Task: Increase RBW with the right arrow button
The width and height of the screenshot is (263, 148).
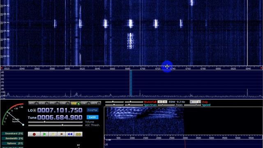Action: 165,102
